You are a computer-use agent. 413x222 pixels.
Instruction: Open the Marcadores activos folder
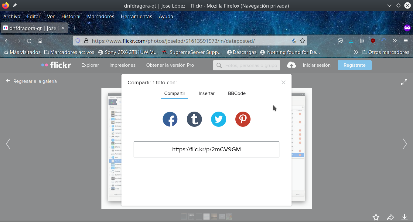(x=69, y=52)
